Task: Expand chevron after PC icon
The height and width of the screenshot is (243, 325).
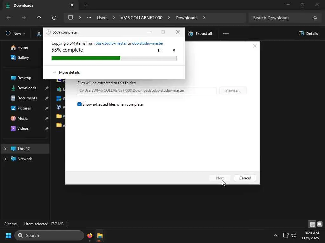Action: [80, 18]
